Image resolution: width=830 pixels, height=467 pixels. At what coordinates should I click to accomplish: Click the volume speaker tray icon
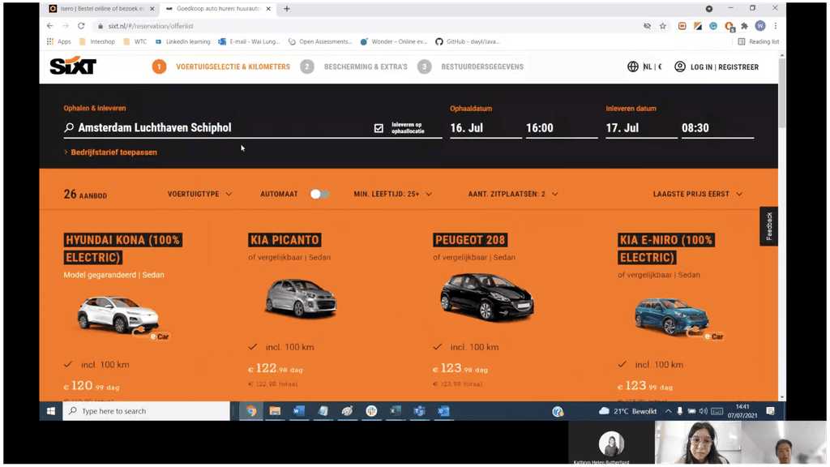(x=703, y=411)
